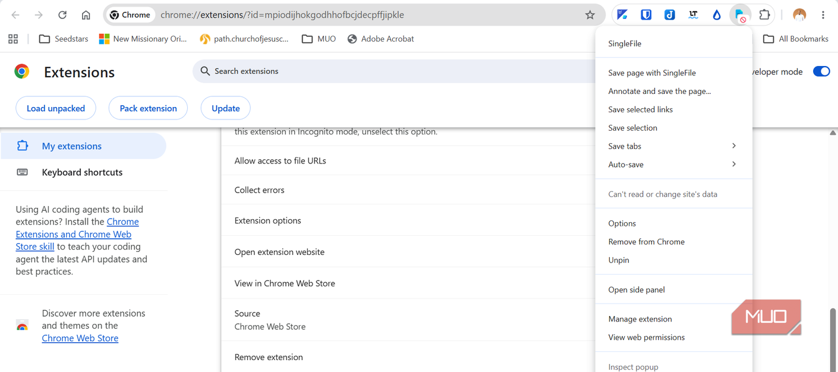Viewport: 838px width, 372px height.
Task: Click the Update button
Action: pyautogui.click(x=226, y=108)
